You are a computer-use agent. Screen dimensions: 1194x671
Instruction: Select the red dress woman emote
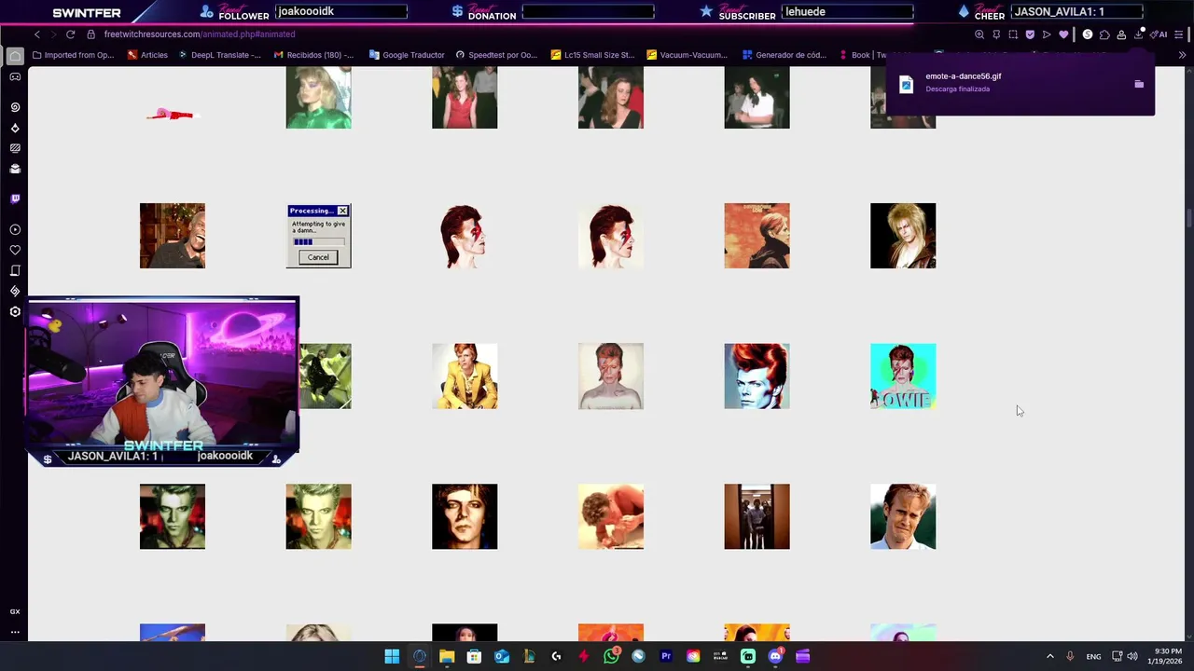tap(465, 96)
